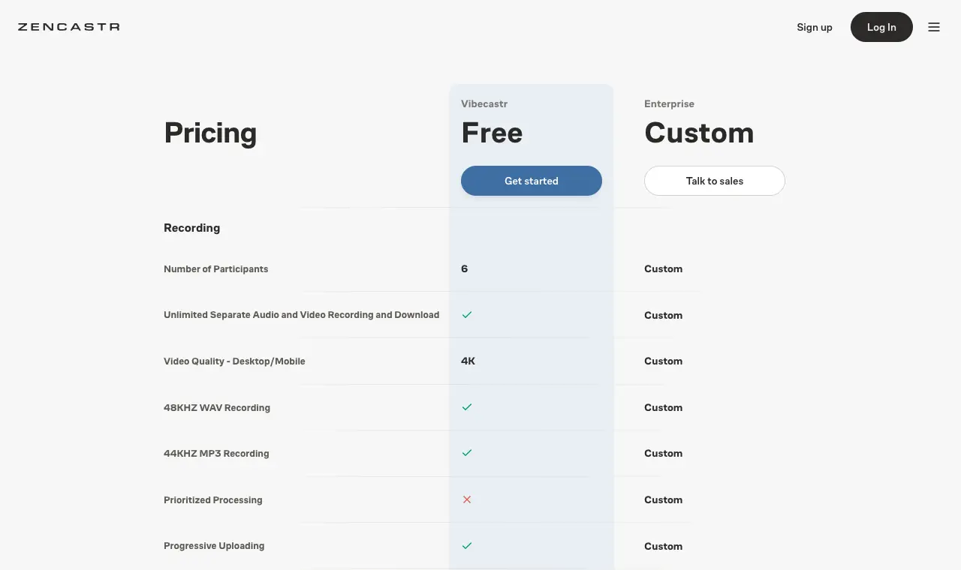Click the Number of Participants label

click(x=216, y=268)
